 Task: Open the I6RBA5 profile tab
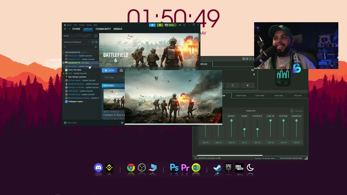118,29
